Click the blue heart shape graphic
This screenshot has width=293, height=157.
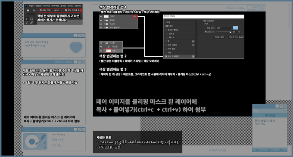[x=76, y=47]
